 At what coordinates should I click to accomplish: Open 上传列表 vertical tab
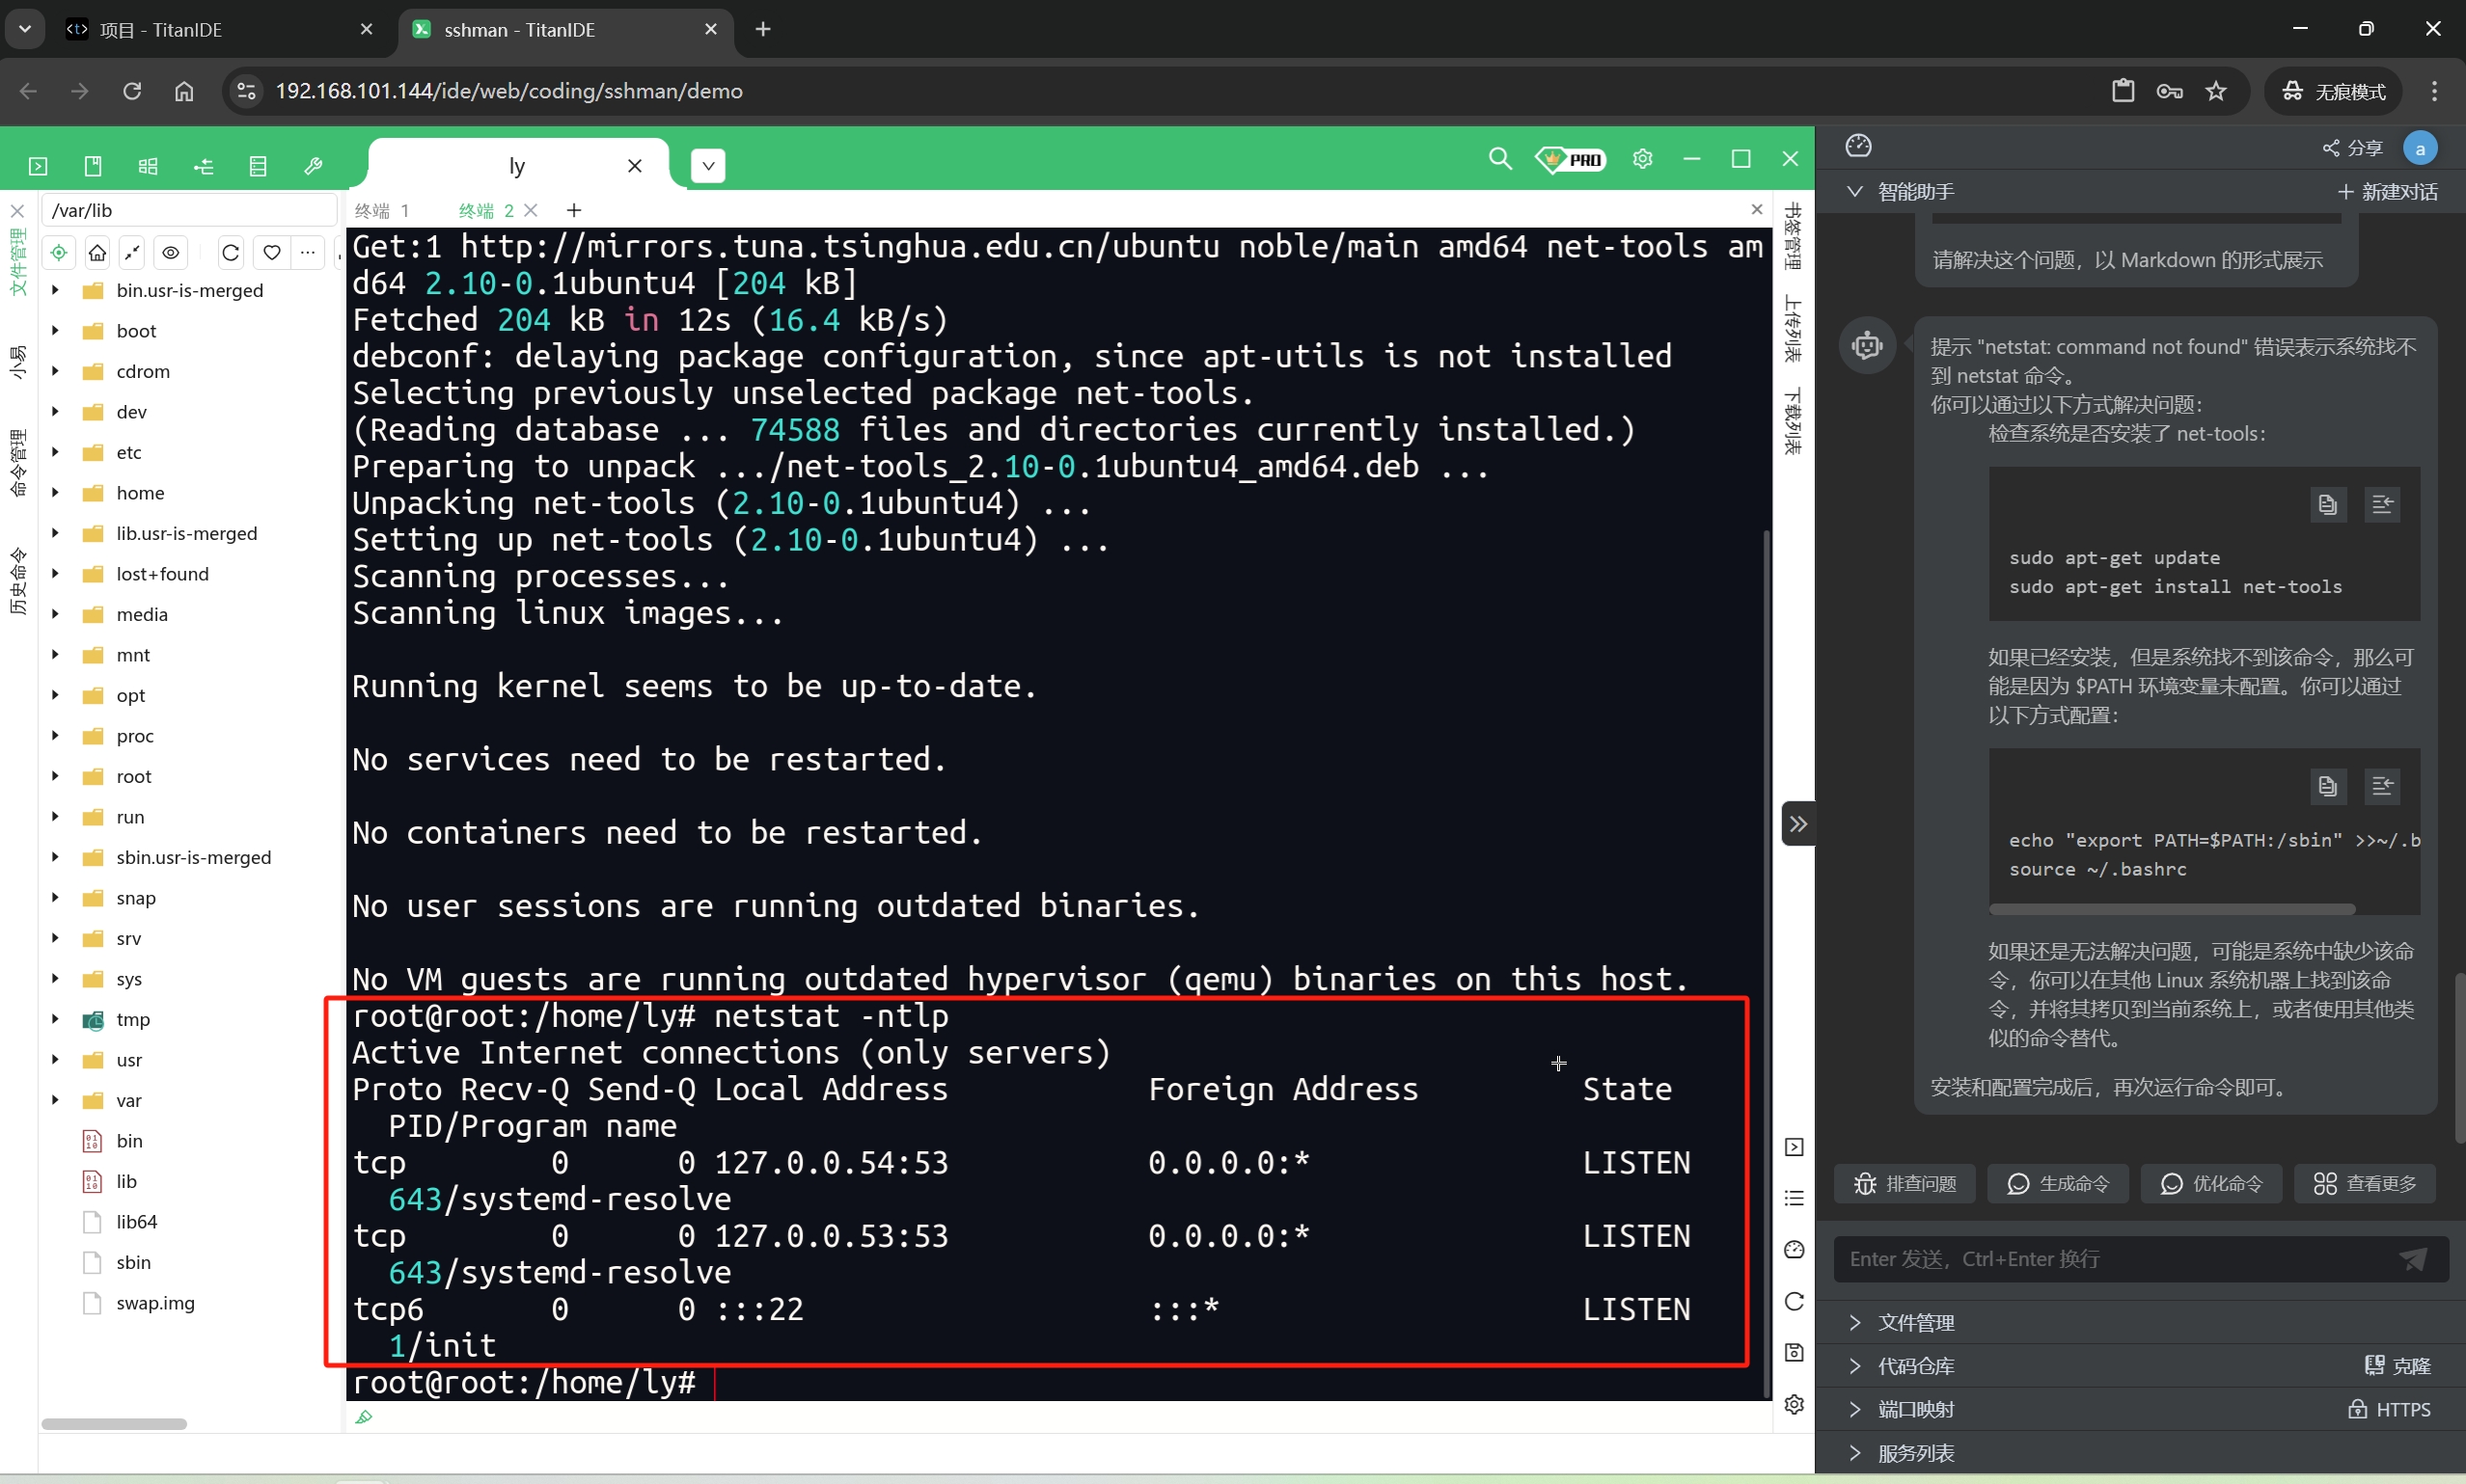(1794, 330)
